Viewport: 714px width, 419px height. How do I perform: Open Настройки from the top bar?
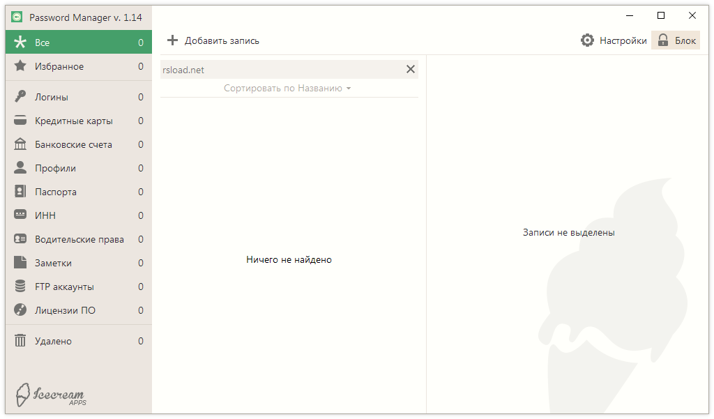pyautogui.click(x=623, y=40)
